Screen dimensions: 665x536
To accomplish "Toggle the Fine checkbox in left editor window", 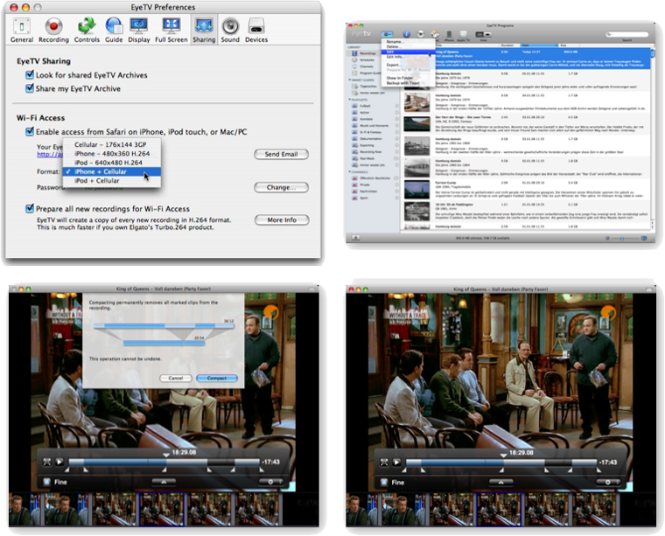I will tap(46, 482).
